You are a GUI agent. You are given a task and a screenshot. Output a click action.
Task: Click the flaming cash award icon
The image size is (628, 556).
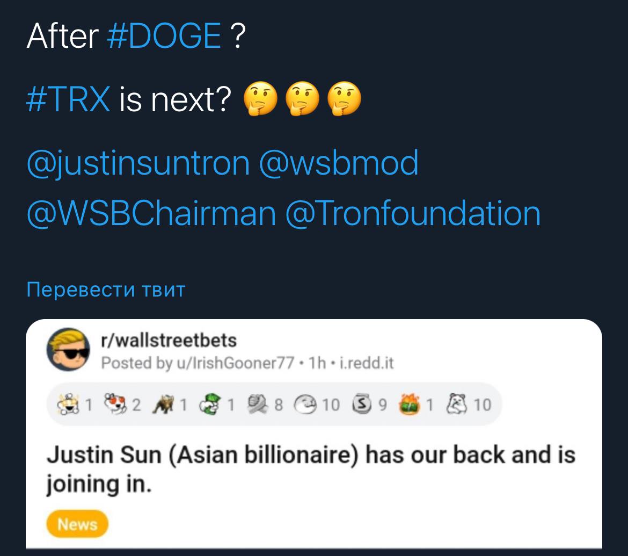point(411,404)
